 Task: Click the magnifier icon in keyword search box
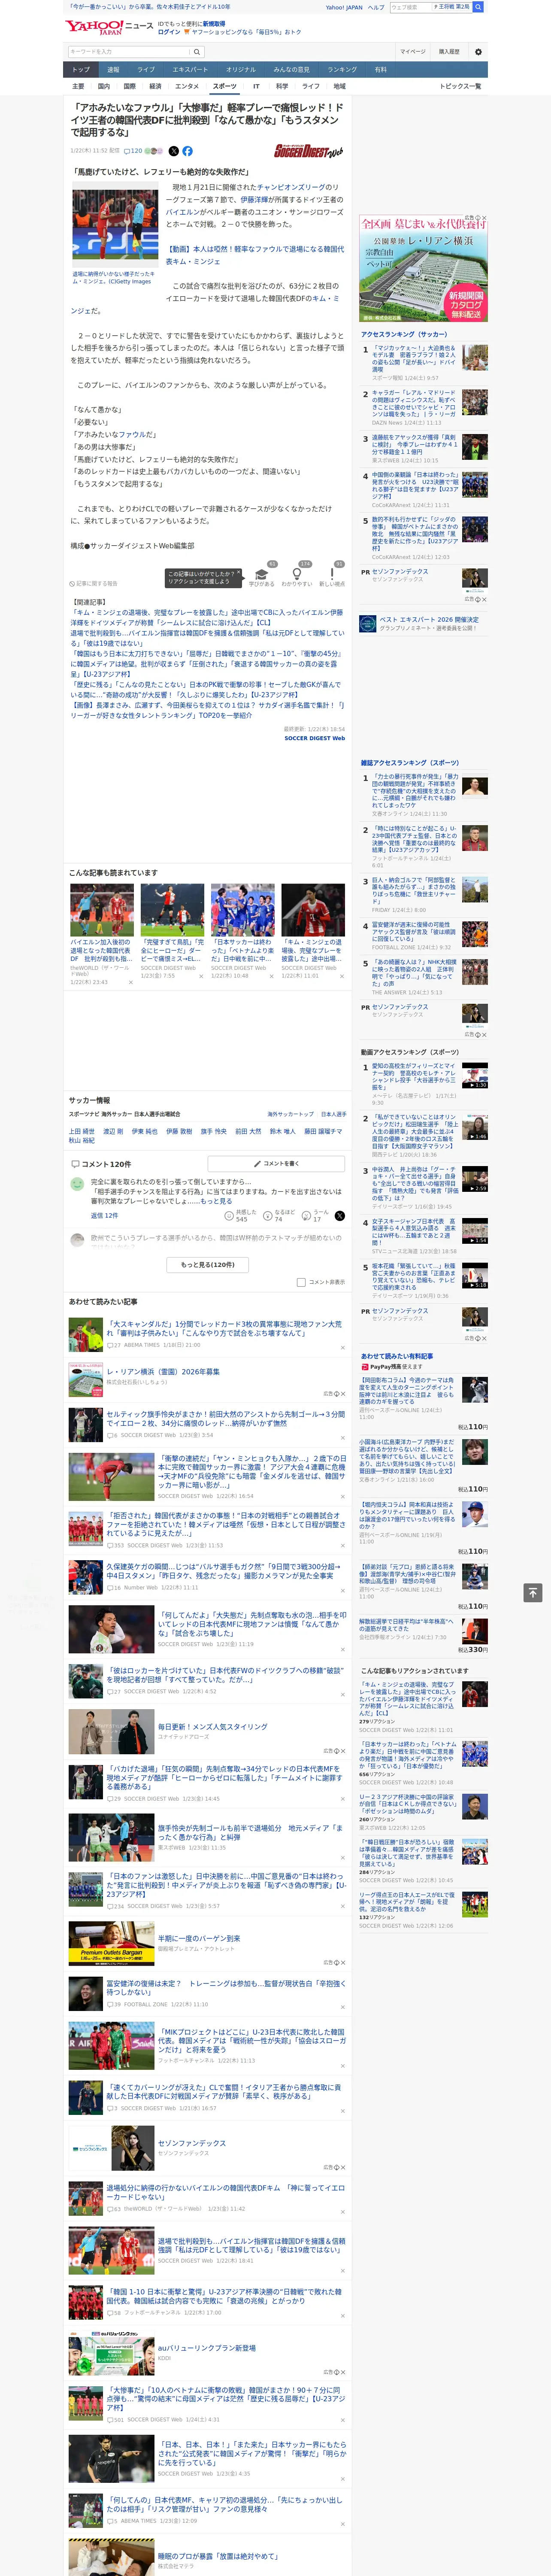(x=197, y=51)
